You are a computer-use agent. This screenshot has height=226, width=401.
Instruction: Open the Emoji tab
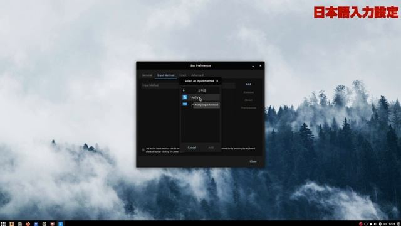[x=182, y=75]
